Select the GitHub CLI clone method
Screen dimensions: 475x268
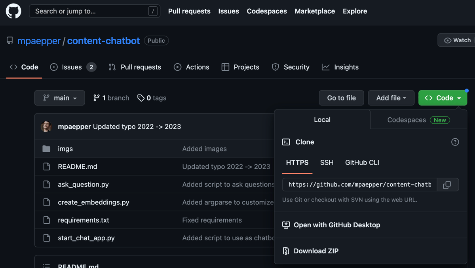(x=362, y=162)
